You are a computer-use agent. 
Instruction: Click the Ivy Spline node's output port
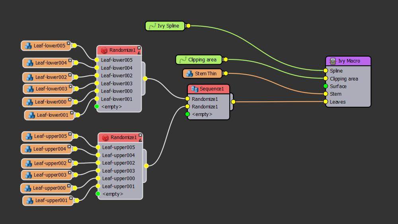pos(188,26)
